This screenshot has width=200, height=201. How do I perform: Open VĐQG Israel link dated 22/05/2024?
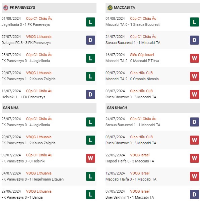pos(140,155)
